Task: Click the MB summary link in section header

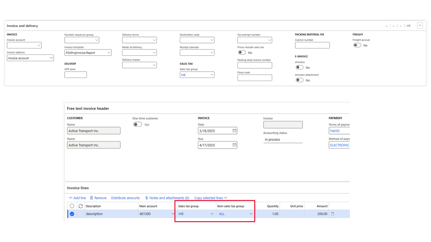Action: pyautogui.click(x=408, y=26)
